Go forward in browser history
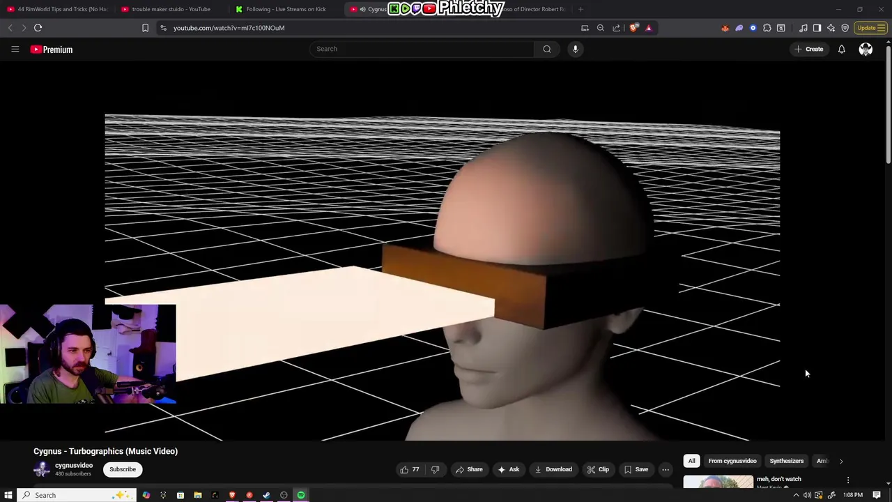The height and width of the screenshot is (502, 892). (x=23, y=28)
